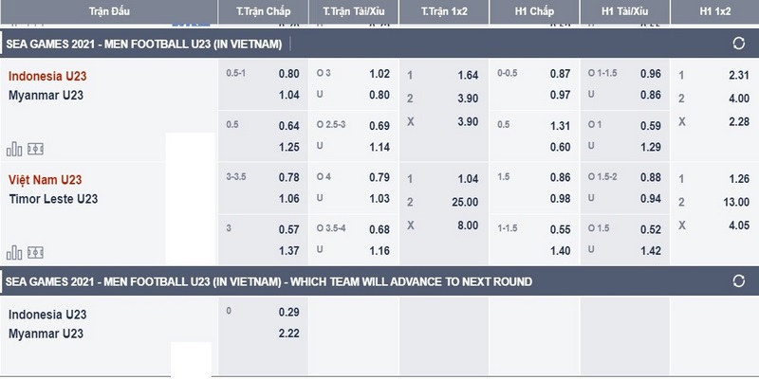
Task: Select the H1 Tài/Xỉu column header
Action: (625, 11)
